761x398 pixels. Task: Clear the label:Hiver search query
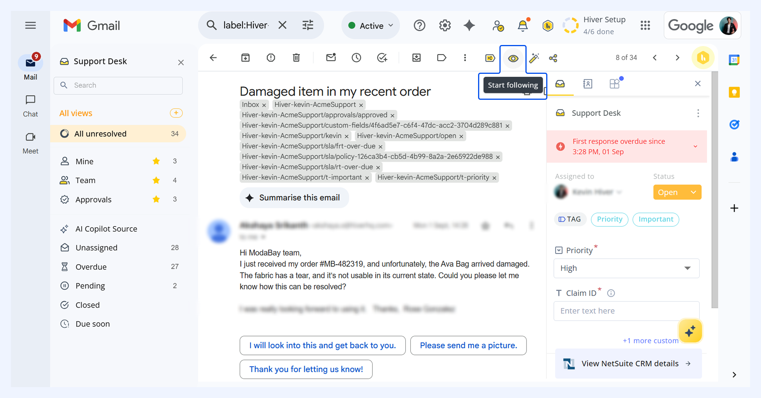pyautogui.click(x=282, y=25)
